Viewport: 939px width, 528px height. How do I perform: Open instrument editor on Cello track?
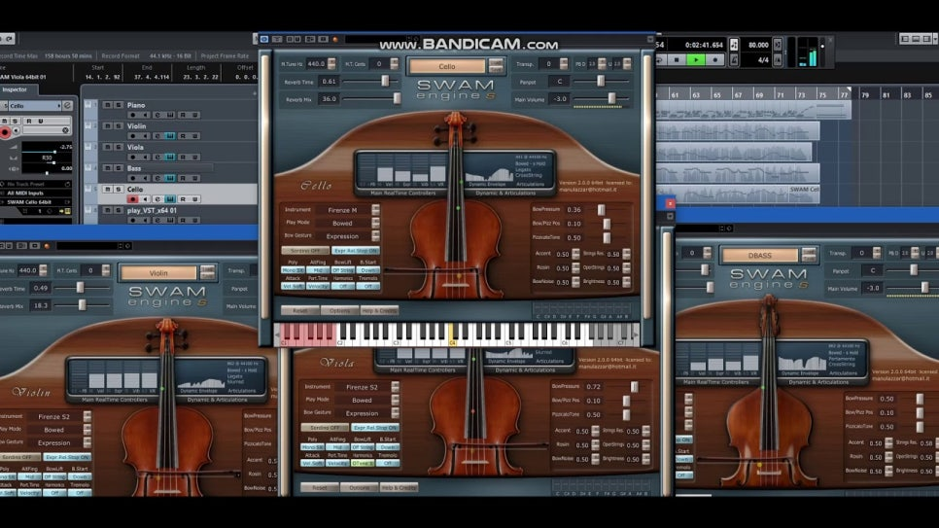(170, 199)
